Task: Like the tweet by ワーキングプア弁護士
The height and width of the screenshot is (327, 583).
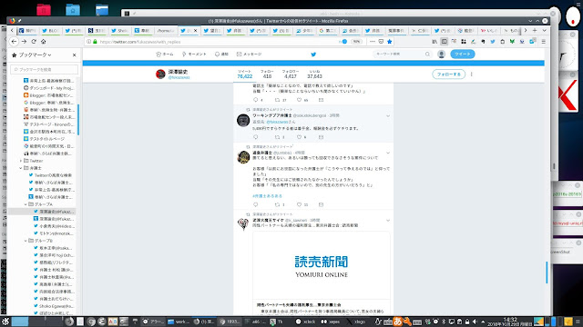Action: (299, 137)
